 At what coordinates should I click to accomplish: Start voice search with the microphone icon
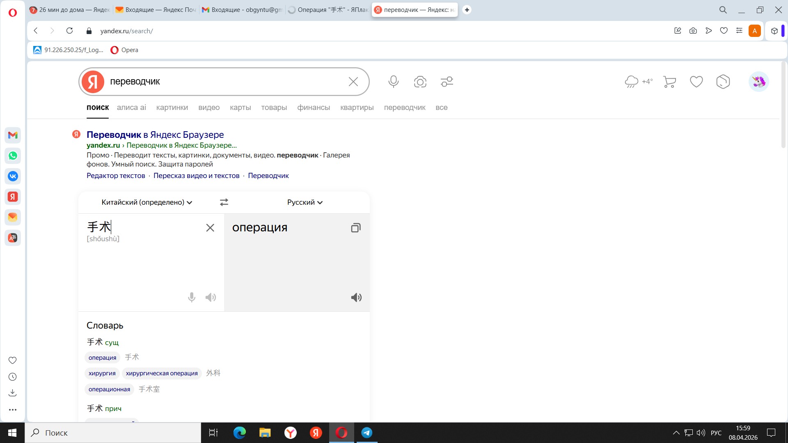[393, 82]
